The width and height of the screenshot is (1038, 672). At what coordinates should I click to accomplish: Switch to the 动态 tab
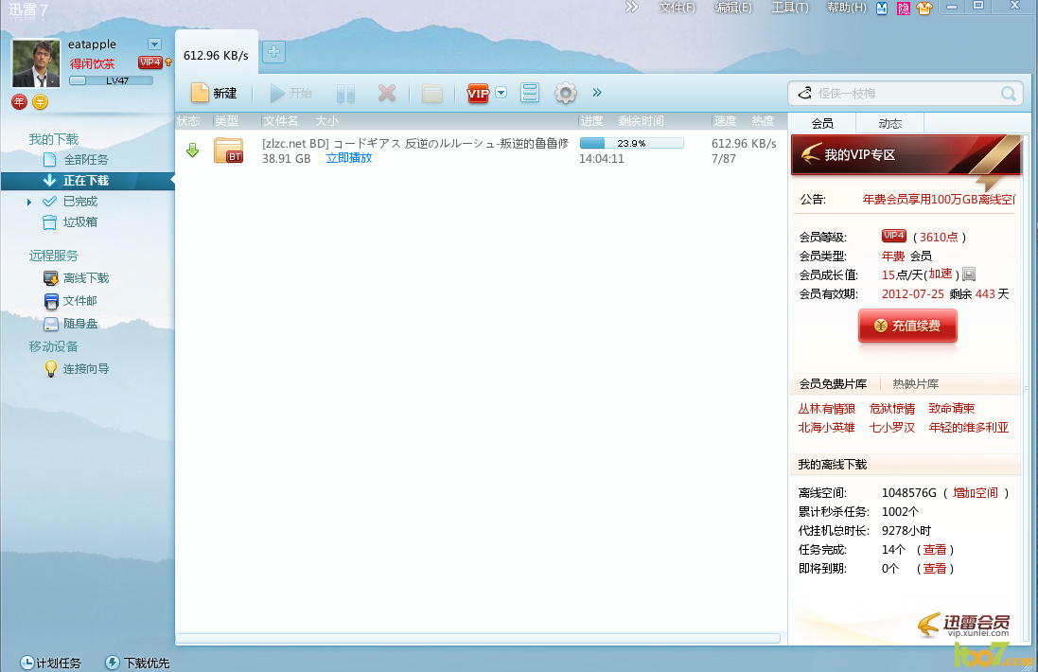(889, 123)
